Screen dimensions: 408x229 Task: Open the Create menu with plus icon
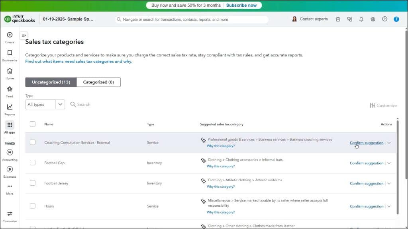[x=9, y=36]
